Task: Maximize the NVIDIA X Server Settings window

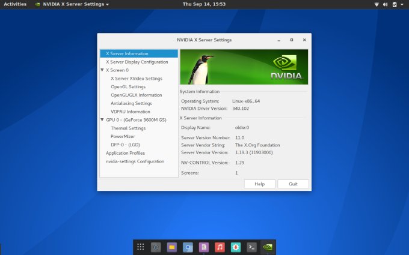Action: [x=292, y=40]
